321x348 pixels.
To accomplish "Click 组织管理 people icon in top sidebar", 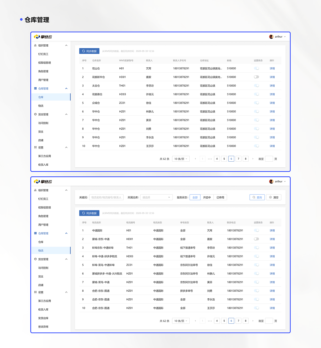I will pyautogui.click(x=35, y=45).
